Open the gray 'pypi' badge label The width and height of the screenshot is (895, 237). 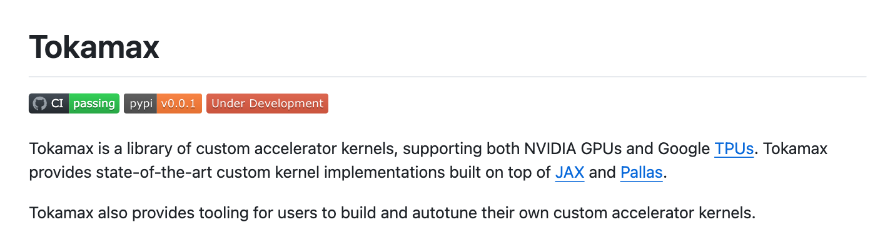pyautogui.click(x=141, y=104)
